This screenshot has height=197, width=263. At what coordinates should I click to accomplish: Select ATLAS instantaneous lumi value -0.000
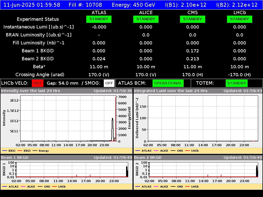[99, 27]
